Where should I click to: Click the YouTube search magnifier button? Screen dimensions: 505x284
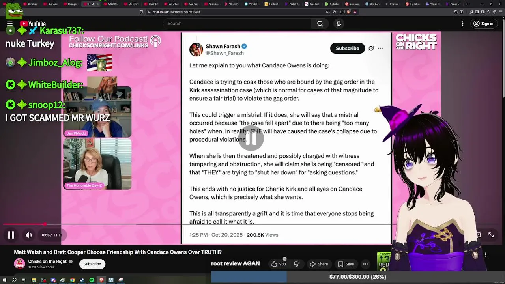[320, 24]
